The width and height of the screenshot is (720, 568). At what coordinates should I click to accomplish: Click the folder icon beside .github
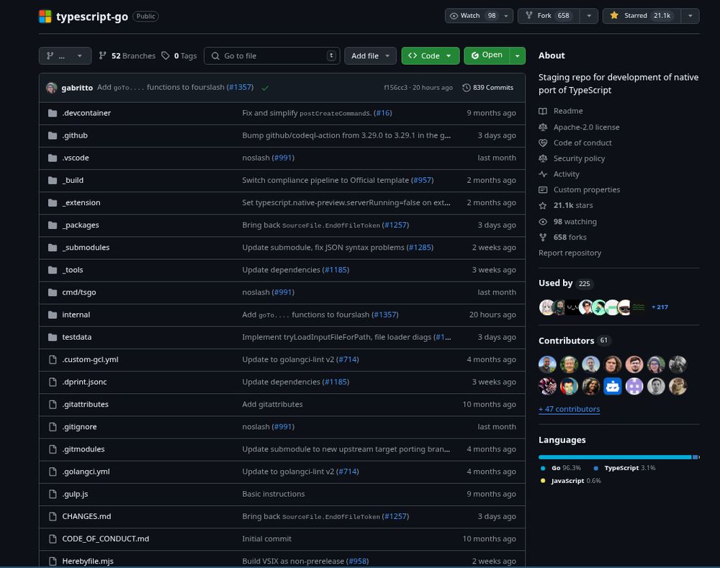click(53, 135)
